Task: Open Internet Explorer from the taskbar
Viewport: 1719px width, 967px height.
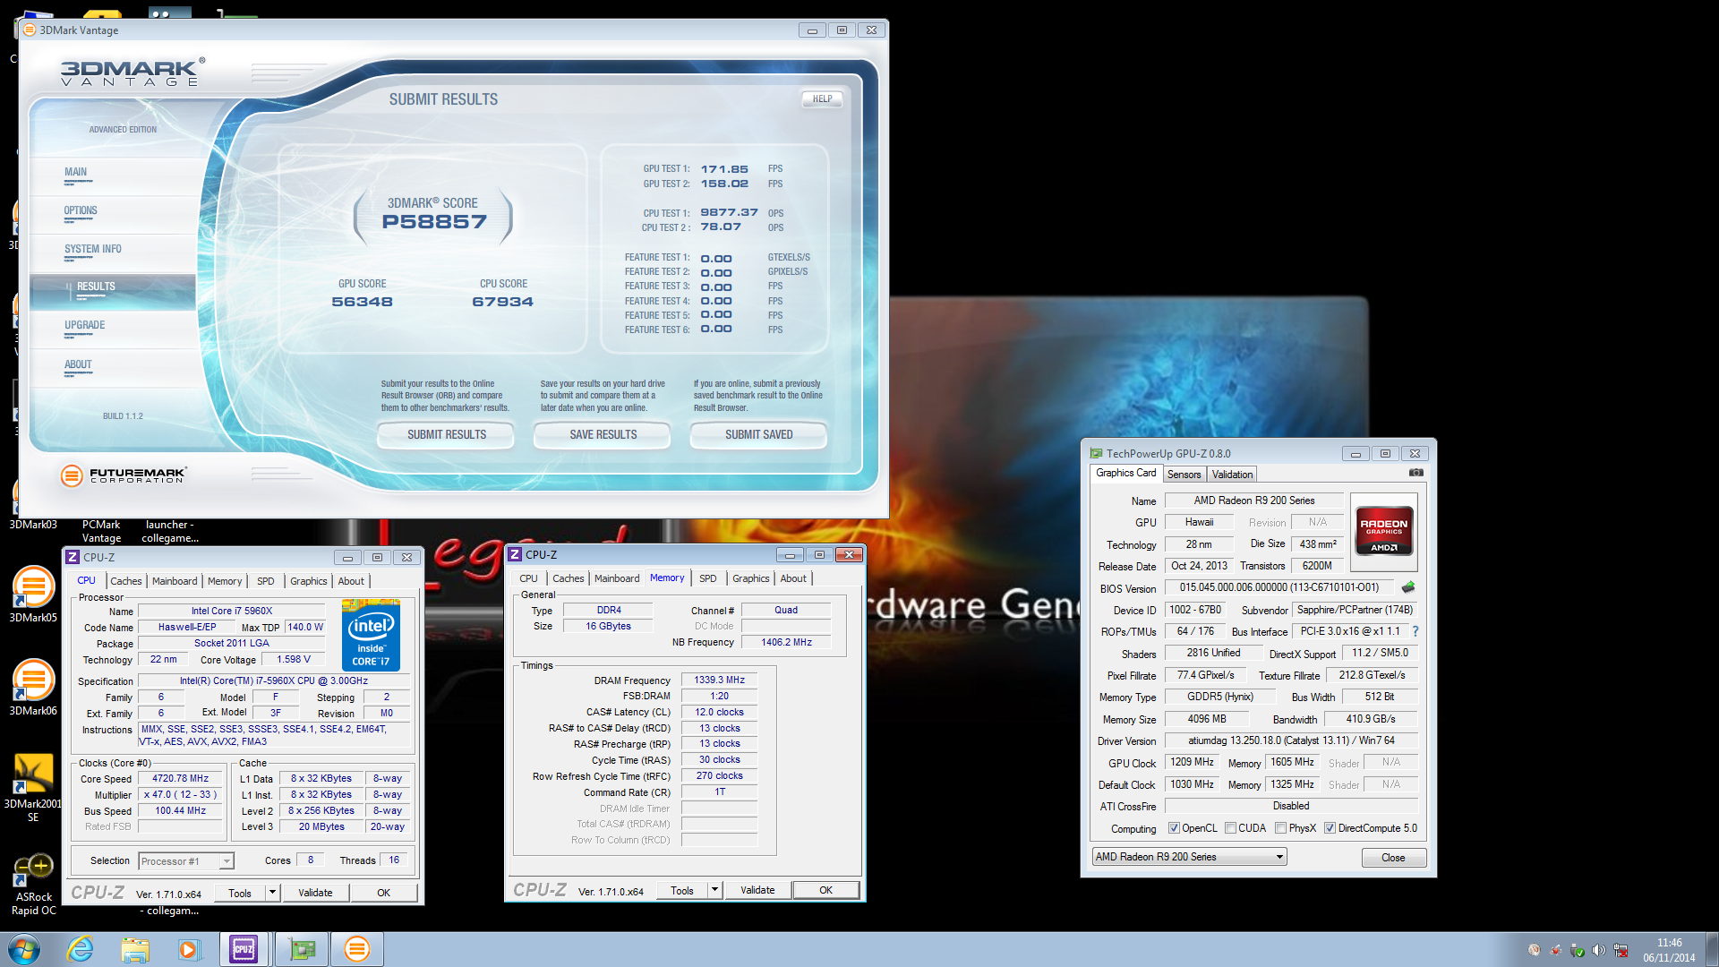Action: pyautogui.click(x=81, y=949)
